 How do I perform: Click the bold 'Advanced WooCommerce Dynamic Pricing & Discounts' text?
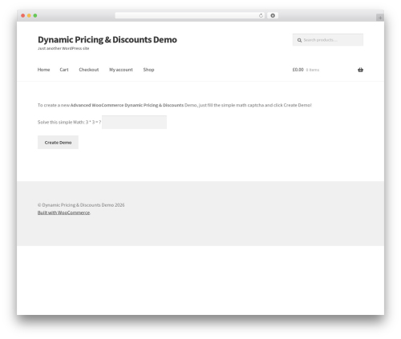[x=127, y=105]
